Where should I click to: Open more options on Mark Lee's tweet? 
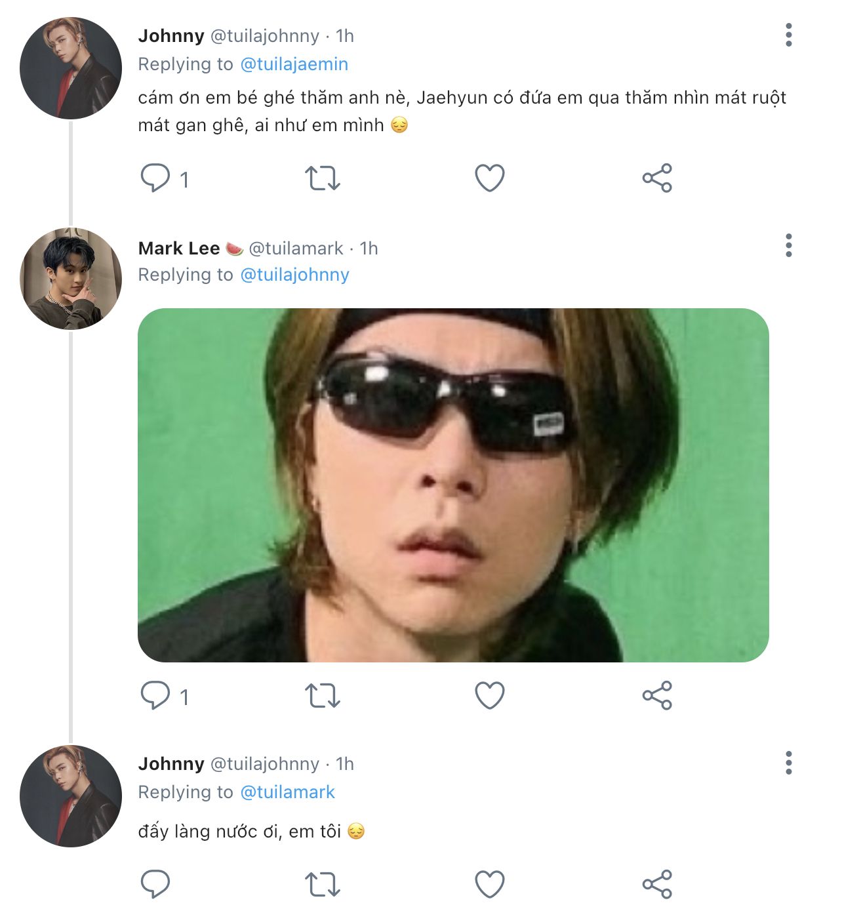[x=788, y=245]
